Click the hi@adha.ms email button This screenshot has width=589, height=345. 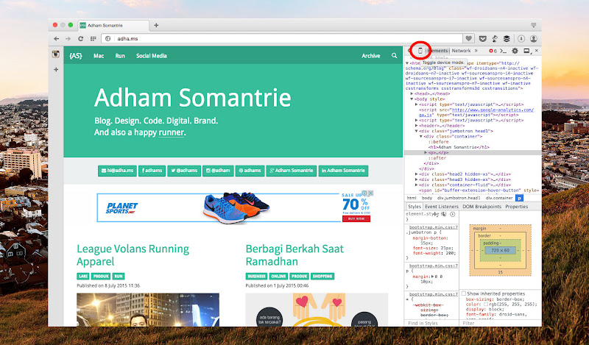(117, 171)
